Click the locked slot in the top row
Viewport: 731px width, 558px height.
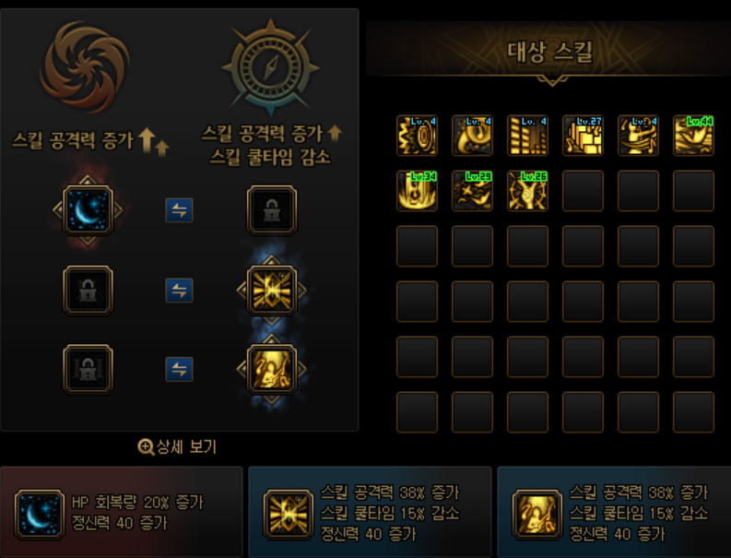tap(272, 210)
